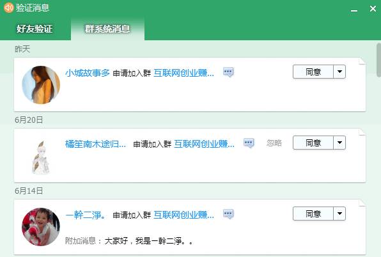Open group link 互联网创业赚... in 小城故事多 row
The height and width of the screenshot is (257, 381).
pyautogui.click(x=183, y=73)
